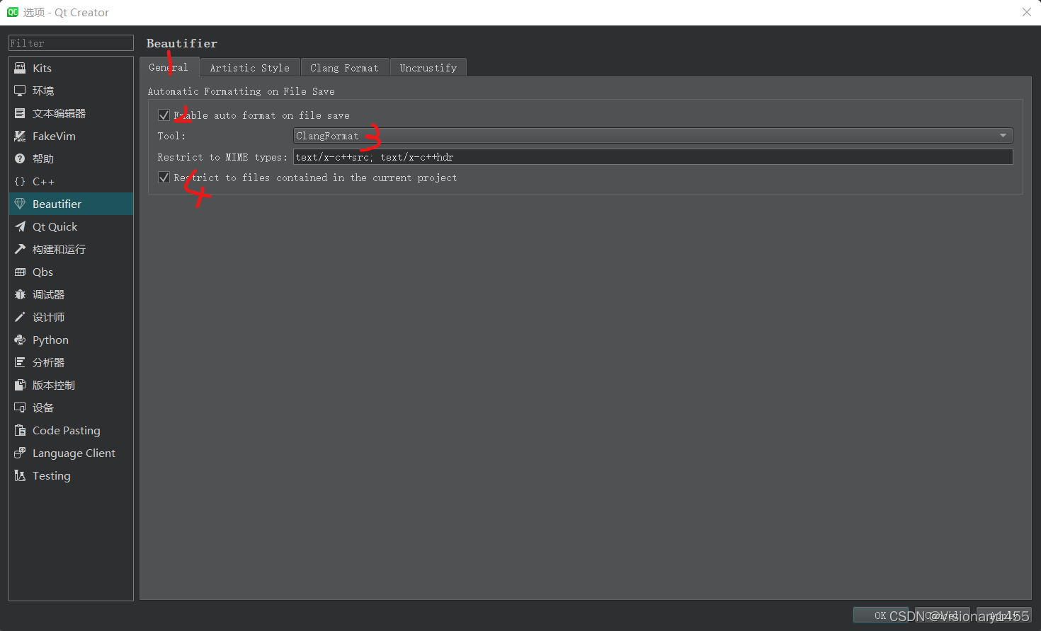Select the Python logo icon
The height and width of the screenshot is (631, 1041).
coord(20,340)
